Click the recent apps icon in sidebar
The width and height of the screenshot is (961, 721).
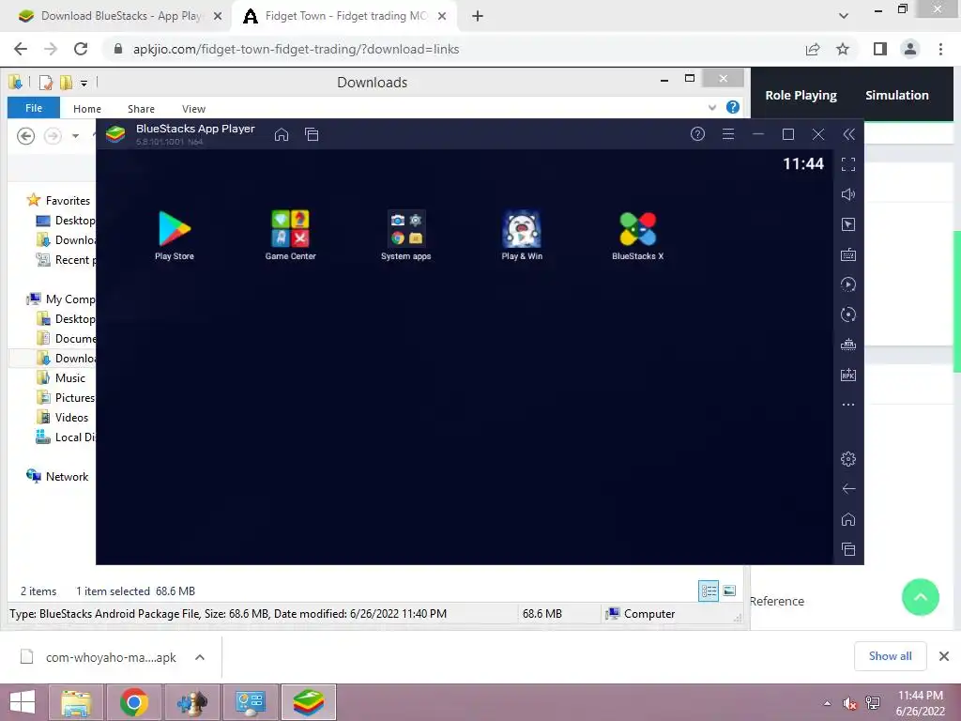(848, 549)
